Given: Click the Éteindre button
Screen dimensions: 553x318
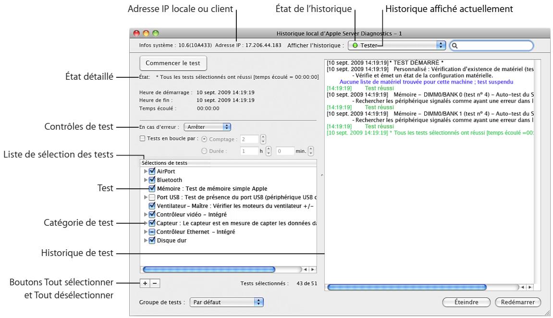Looking at the screenshot, I should point(466,302).
